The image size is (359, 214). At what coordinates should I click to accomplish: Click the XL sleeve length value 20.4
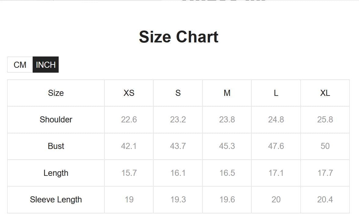tap(325, 200)
